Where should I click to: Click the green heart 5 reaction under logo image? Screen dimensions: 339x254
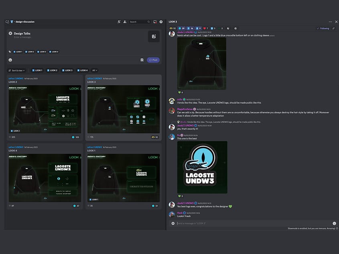coord(180,196)
